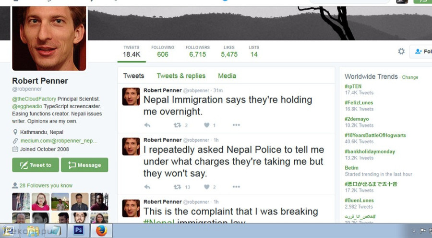This screenshot has width=432, height=238.
Task: Like the Nepal Police charges tweet
Action: click(207, 187)
